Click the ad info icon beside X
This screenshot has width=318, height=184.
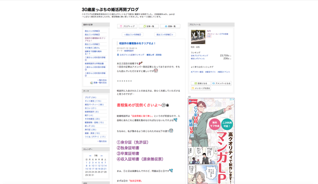[x=231, y=99]
